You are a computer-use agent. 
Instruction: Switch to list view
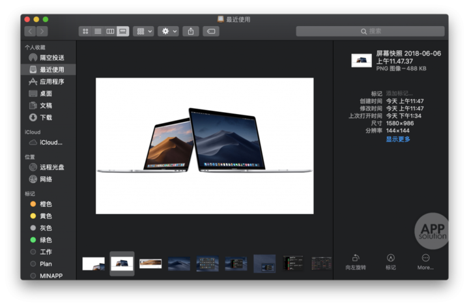click(x=98, y=31)
